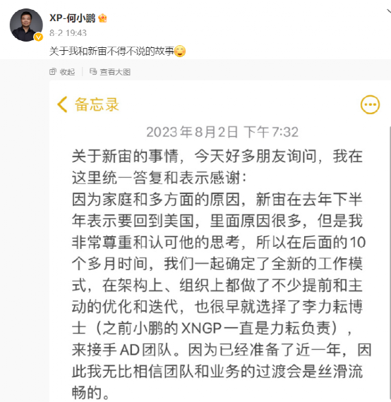The width and height of the screenshot is (391, 402).
Task: Click the 查看大图 image icon
Action: tap(93, 71)
